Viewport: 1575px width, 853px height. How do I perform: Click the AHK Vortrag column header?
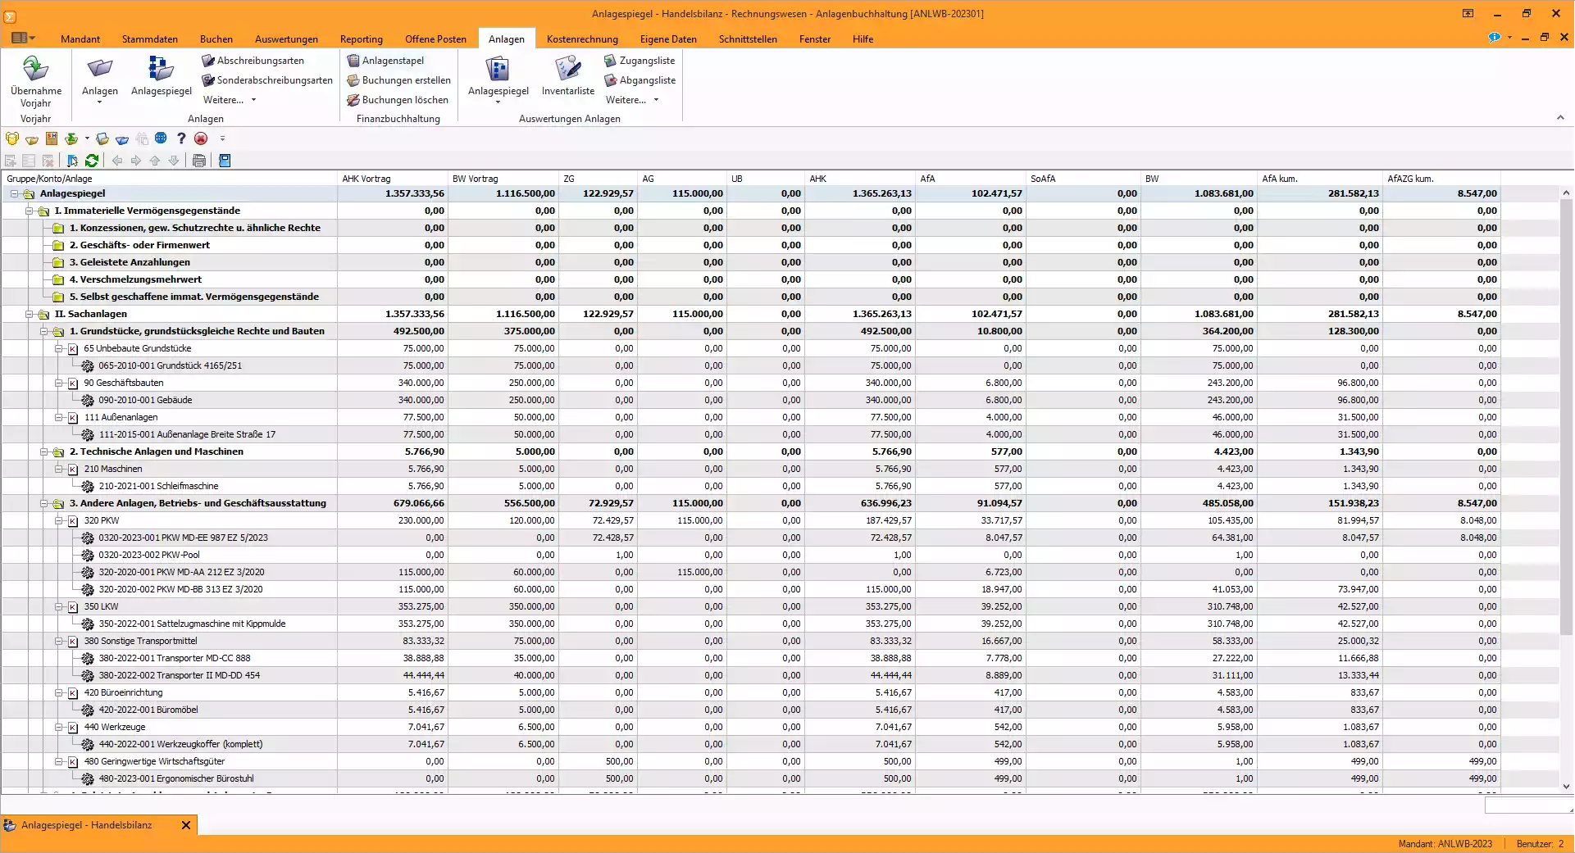click(392, 179)
